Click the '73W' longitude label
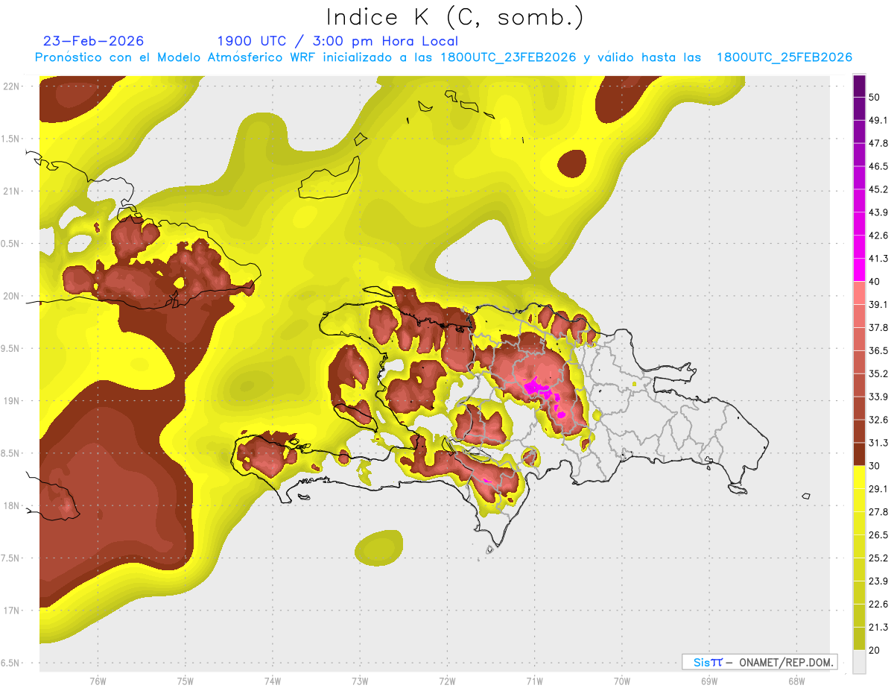Viewport: 894px width, 691px height. coord(360,681)
